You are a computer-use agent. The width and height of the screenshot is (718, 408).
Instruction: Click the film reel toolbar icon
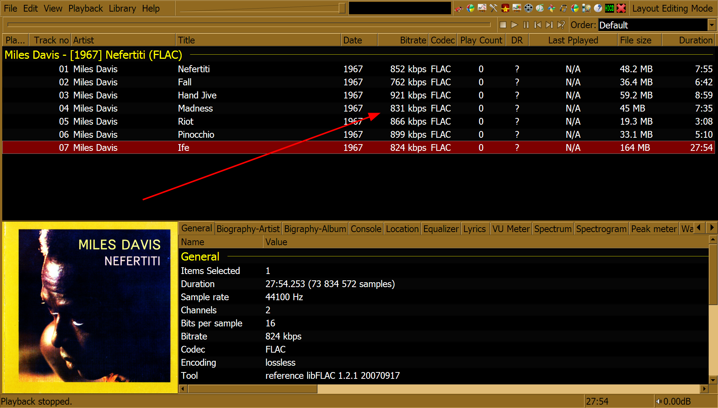528,8
